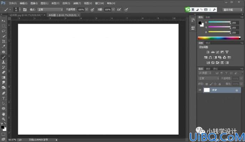Select the Rectangular Marquee tool

[x=3, y=26]
